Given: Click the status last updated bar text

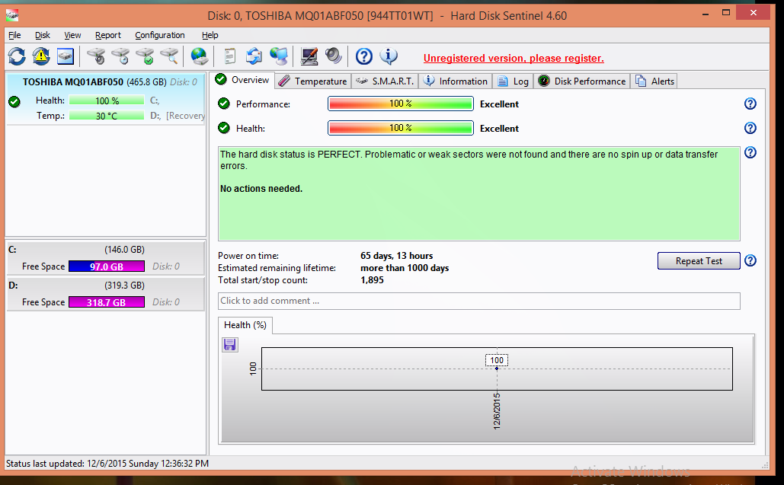Looking at the screenshot, I should coord(107,464).
